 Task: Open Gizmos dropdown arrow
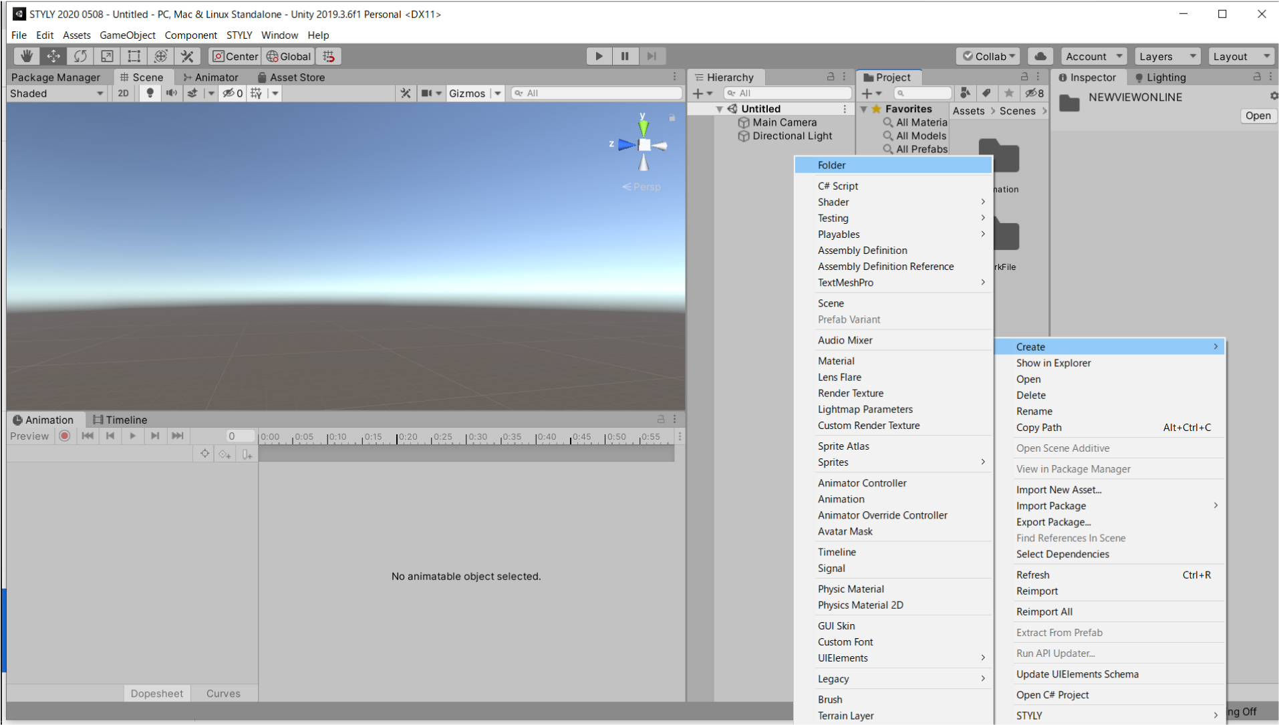498,93
